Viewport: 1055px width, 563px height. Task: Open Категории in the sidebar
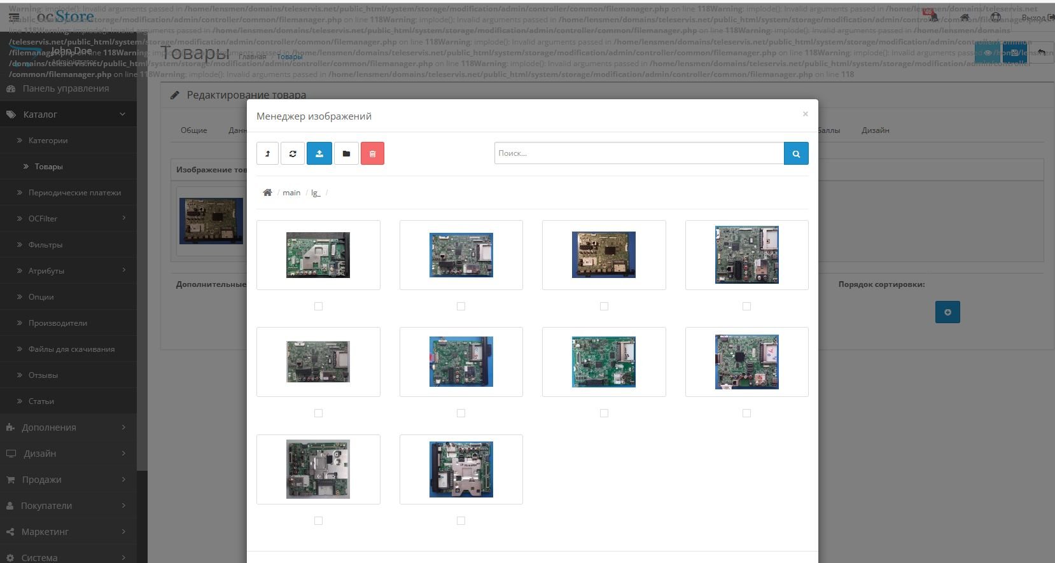tap(48, 141)
